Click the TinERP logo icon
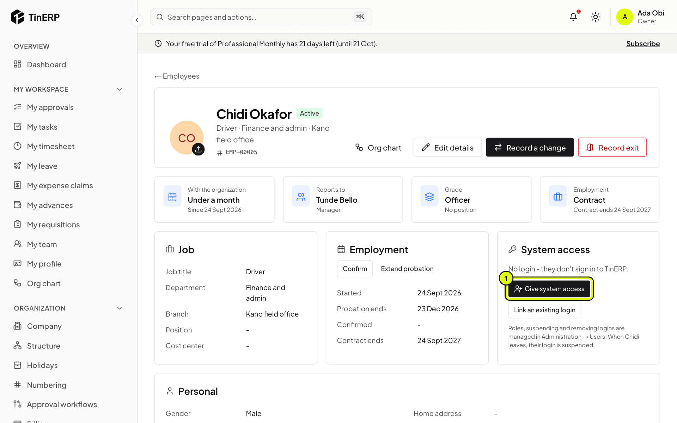The height and width of the screenshot is (423, 677). click(17, 17)
